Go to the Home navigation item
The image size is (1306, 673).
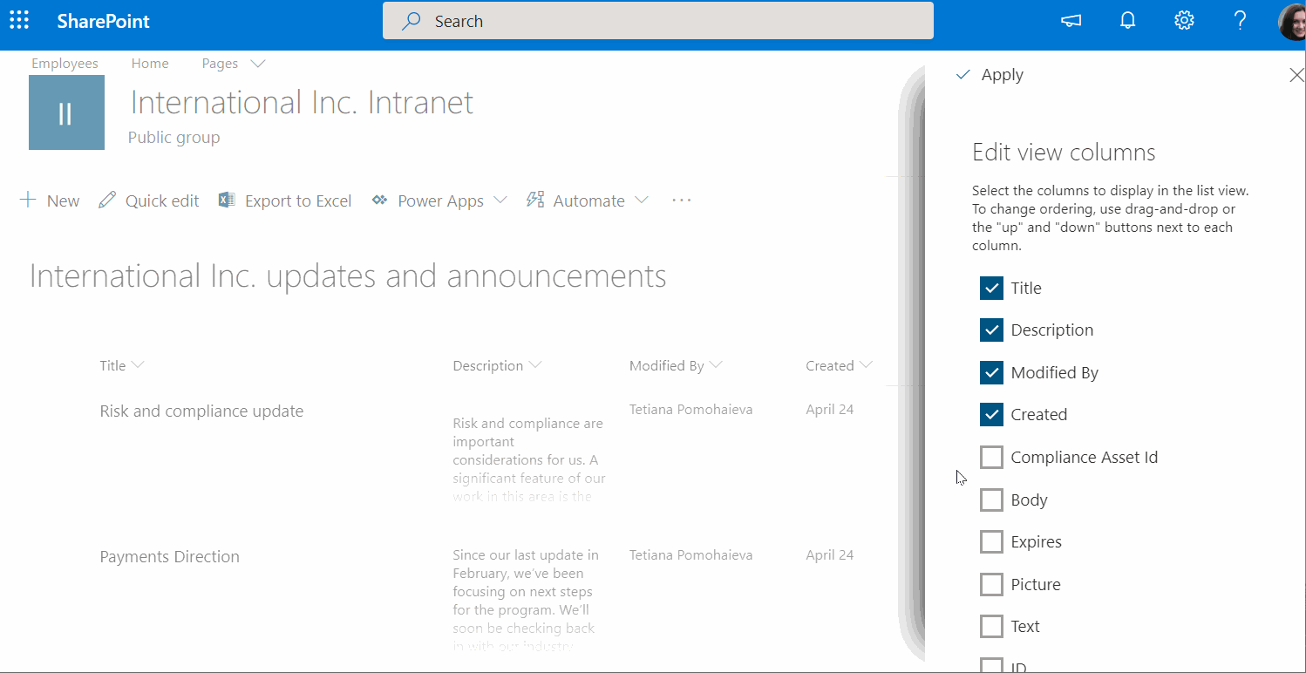pyautogui.click(x=149, y=63)
